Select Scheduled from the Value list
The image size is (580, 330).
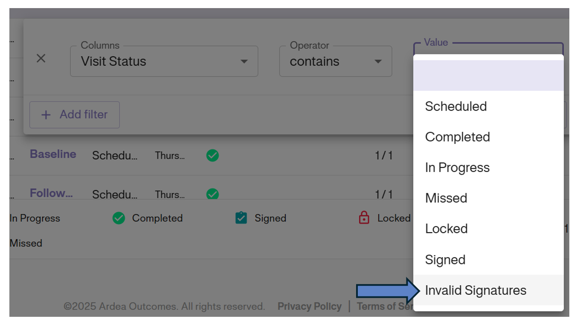[x=455, y=106]
